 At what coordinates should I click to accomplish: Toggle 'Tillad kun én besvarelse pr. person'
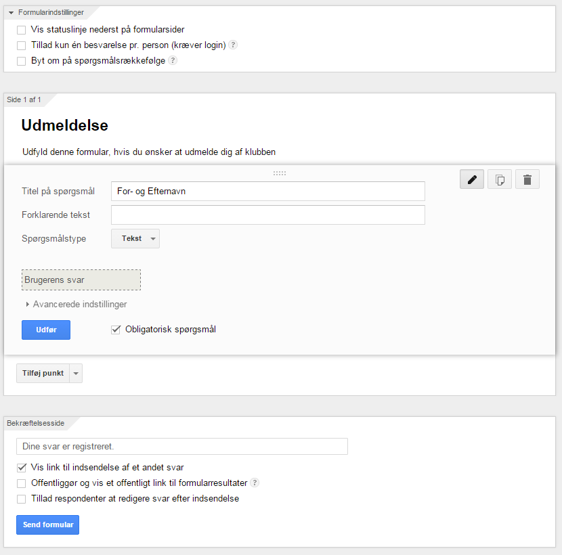coord(22,45)
